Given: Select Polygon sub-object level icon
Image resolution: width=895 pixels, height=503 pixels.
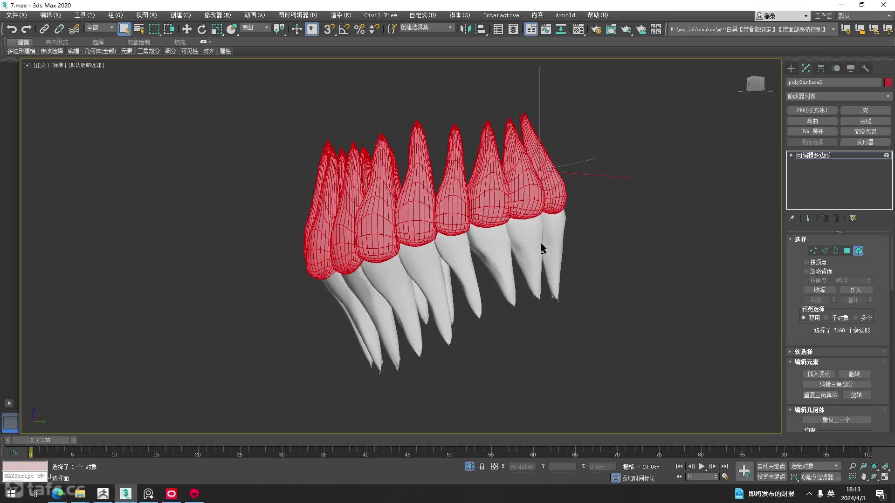Looking at the screenshot, I should tap(847, 251).
